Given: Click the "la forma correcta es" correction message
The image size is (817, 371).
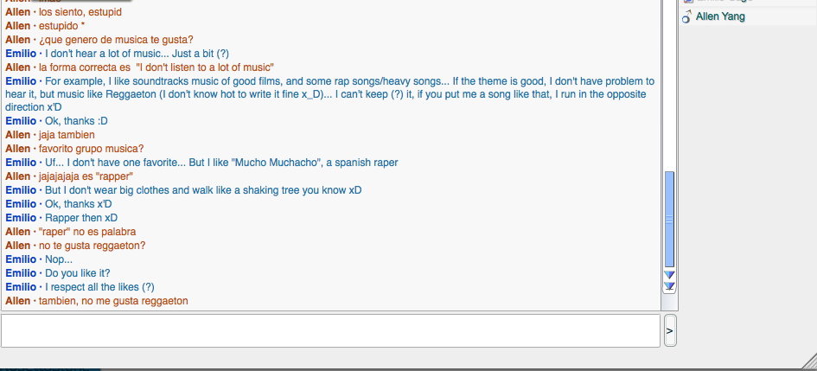Looking at the screenshot, I should pyautogui.click(x=156, y=67).
